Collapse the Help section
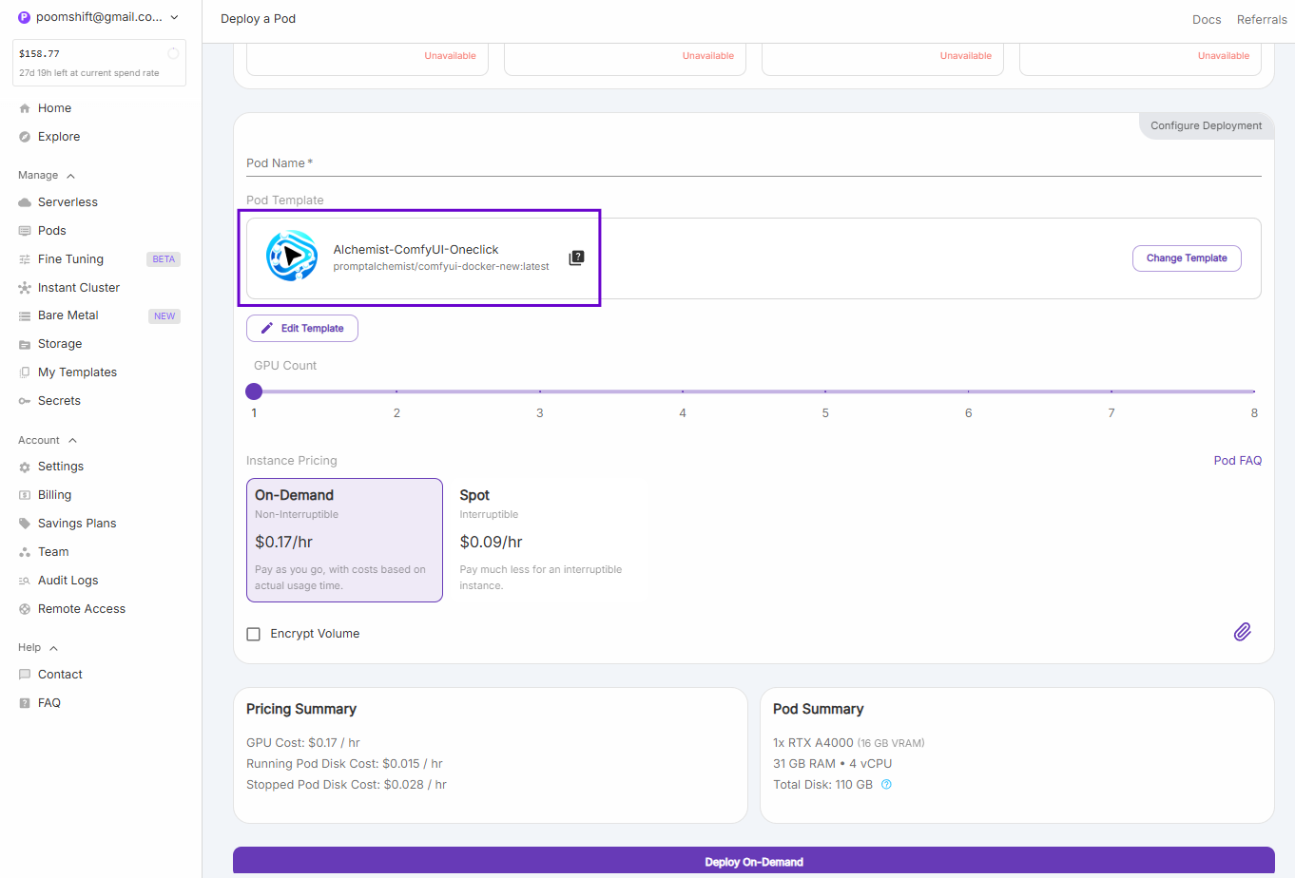 coord(38,648)
